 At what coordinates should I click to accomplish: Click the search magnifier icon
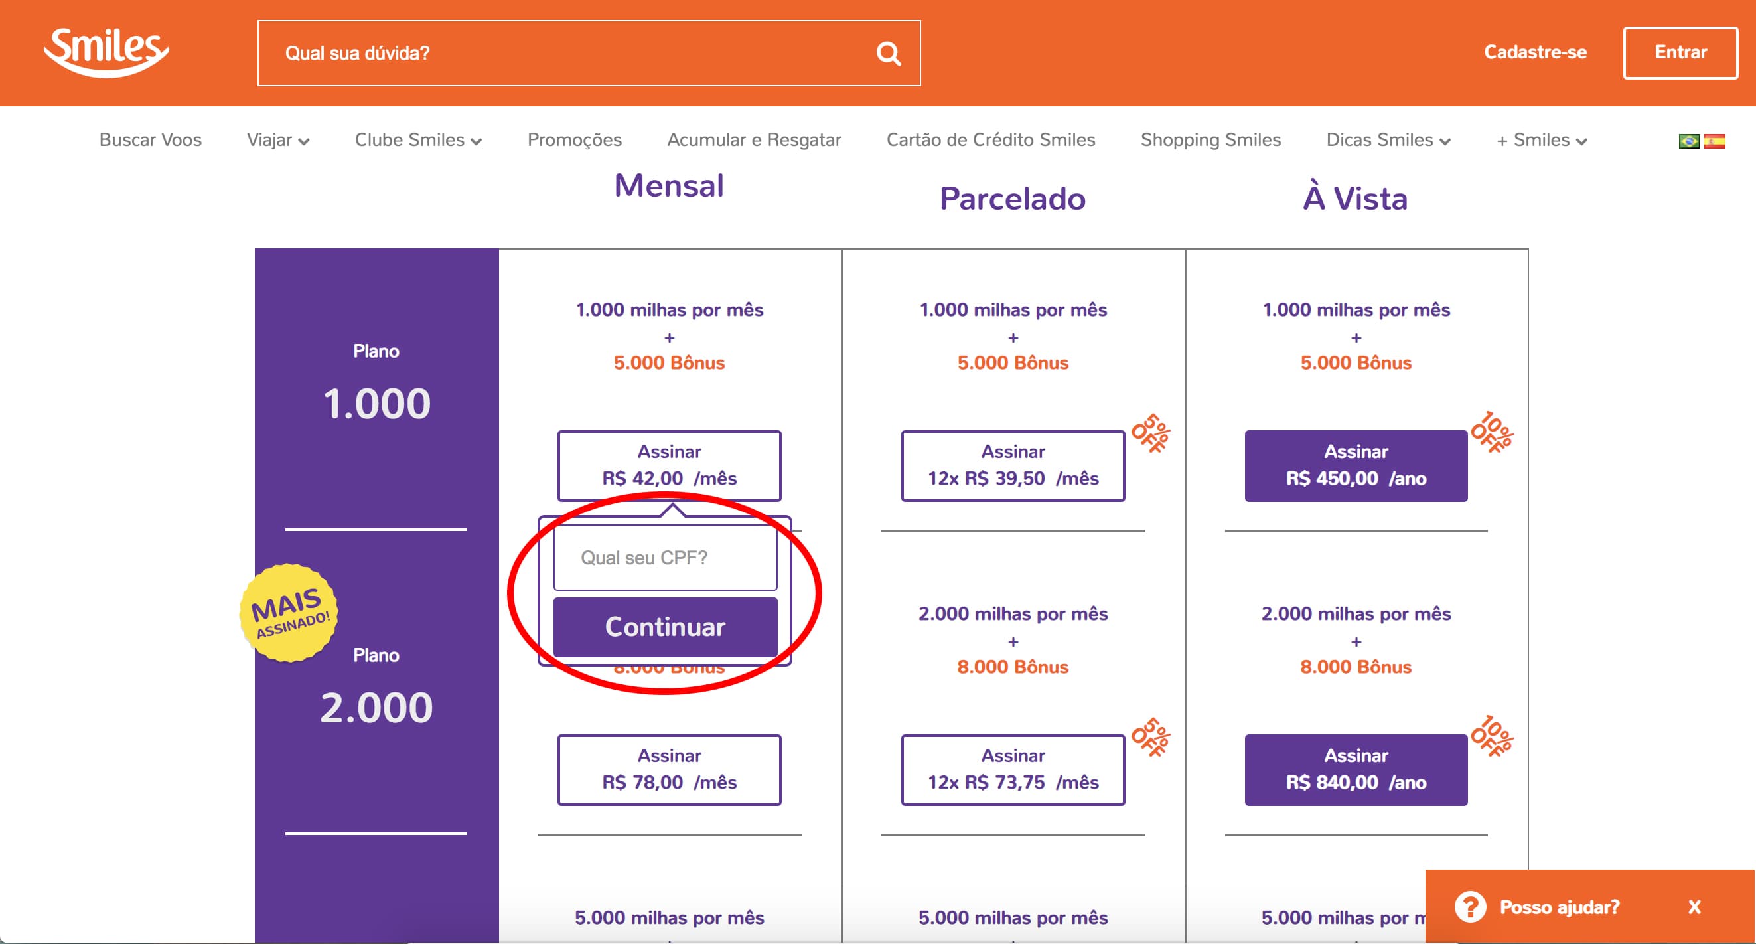coord(888,53)
